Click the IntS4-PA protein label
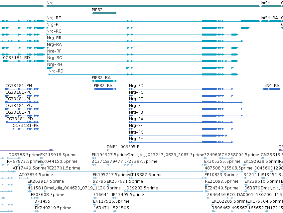Image resolution: width=283 pixels, height=213 pixels. click(271, 86)
